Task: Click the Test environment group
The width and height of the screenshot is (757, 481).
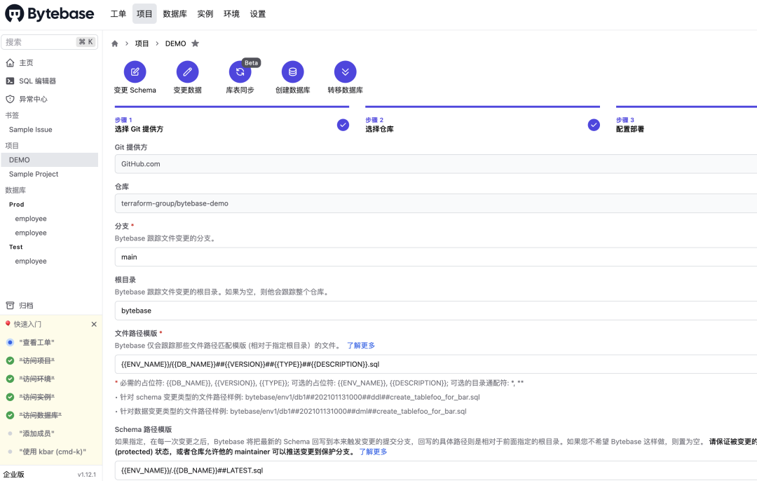Action: (x=16, y=247)
